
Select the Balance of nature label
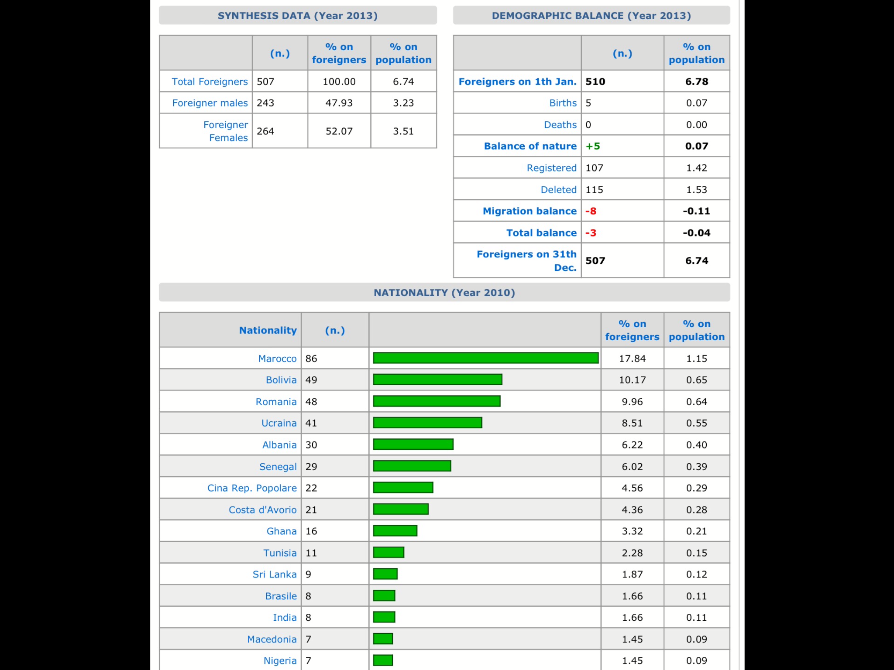click(x=530, y=146)
